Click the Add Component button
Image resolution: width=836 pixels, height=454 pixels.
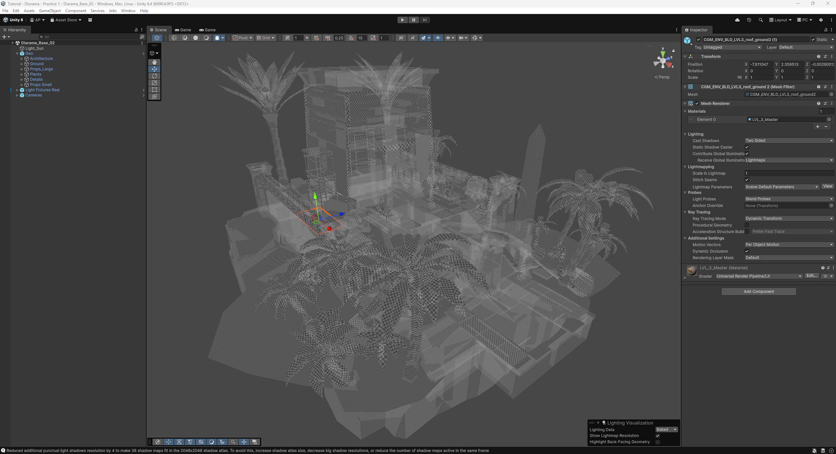(758, 292)
